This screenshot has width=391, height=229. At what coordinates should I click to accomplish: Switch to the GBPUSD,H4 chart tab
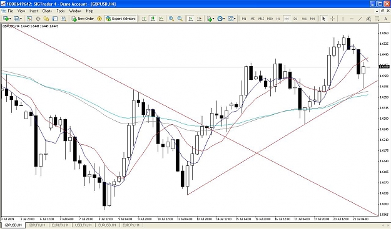pos(13,225)
